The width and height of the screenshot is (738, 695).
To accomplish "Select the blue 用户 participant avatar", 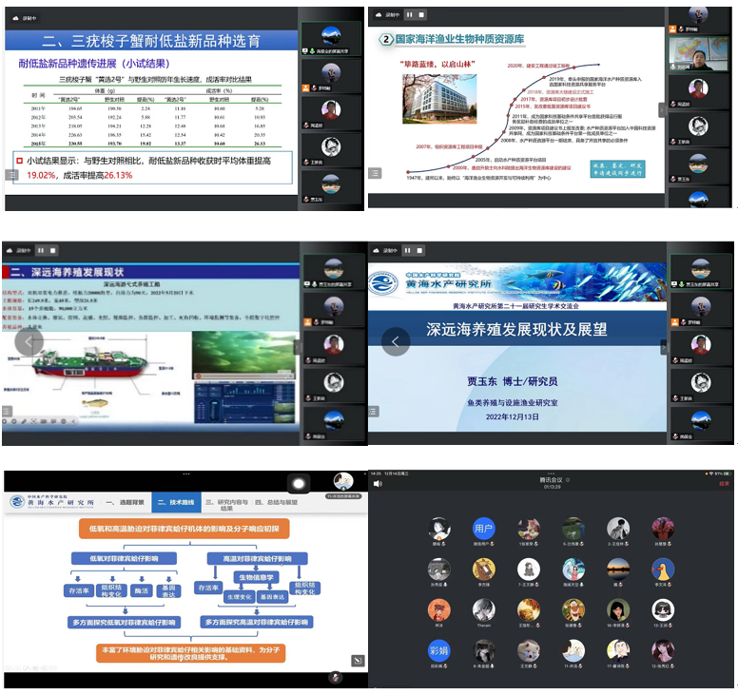I will [x=484, y=530].
